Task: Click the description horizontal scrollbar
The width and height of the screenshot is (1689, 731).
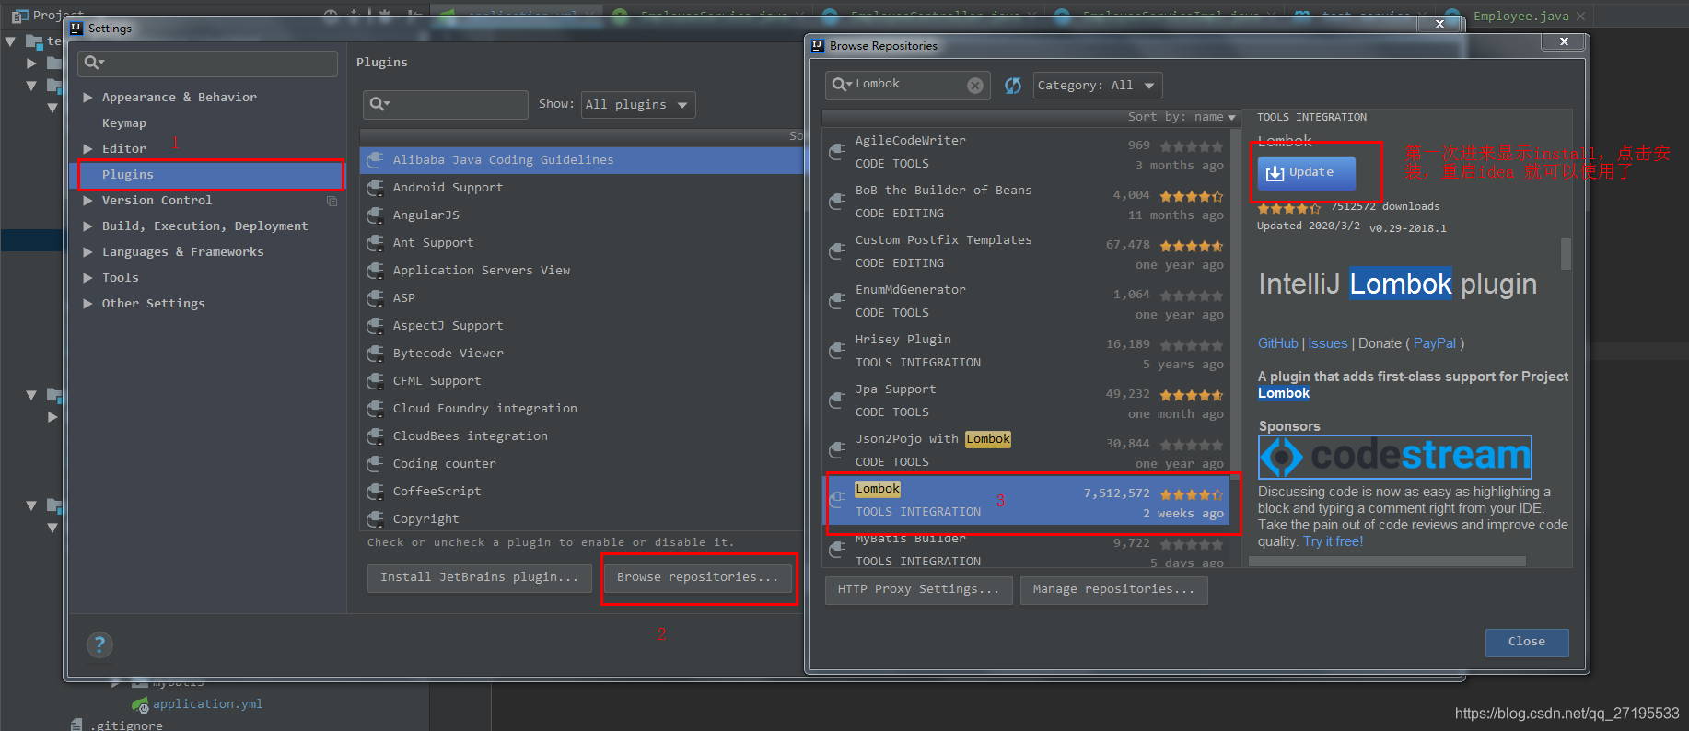Action: [x=1387, y=561]
